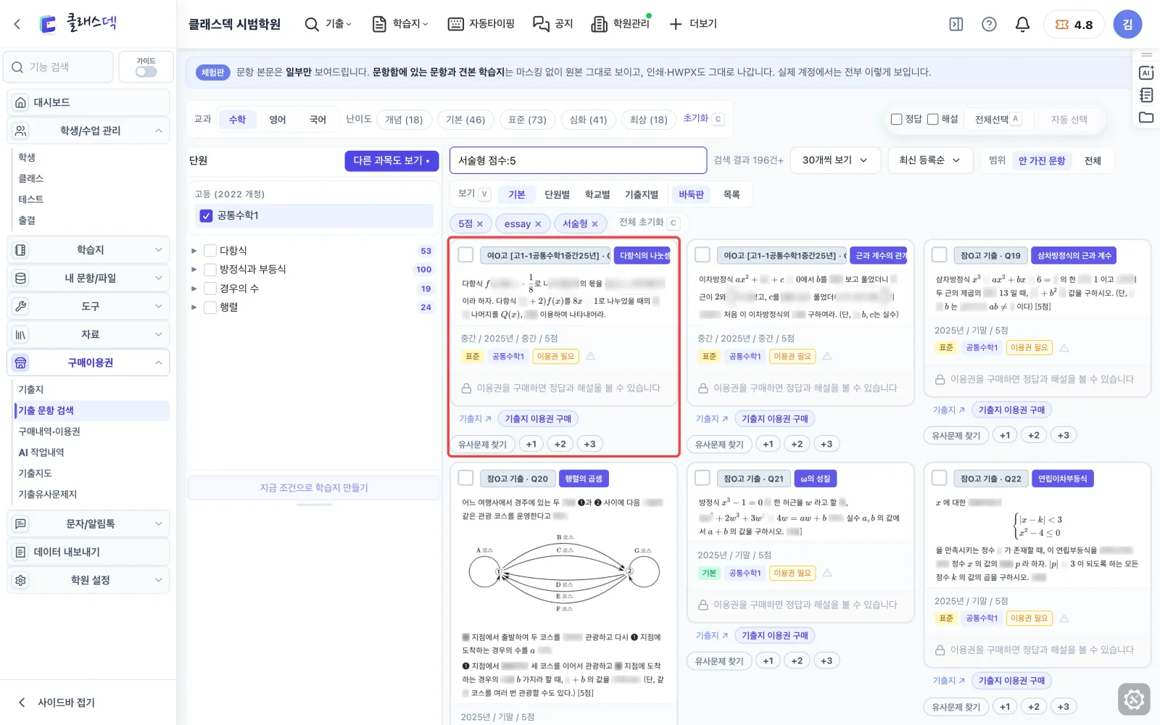Open the user profile avatar 김
This screenshot has width=1160, height=725.
(x=1127, y=24)
